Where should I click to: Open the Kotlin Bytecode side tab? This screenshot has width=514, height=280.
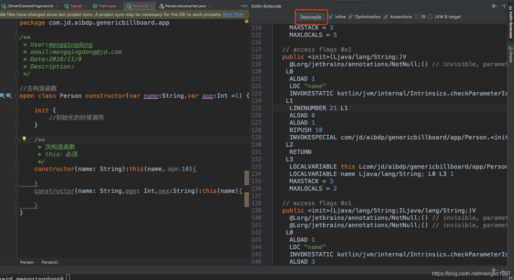tap(511, 22)
